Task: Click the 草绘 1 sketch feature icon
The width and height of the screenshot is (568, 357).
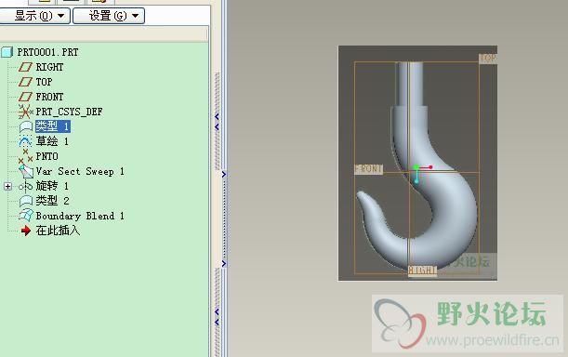Action: click(x=25, y=141)
